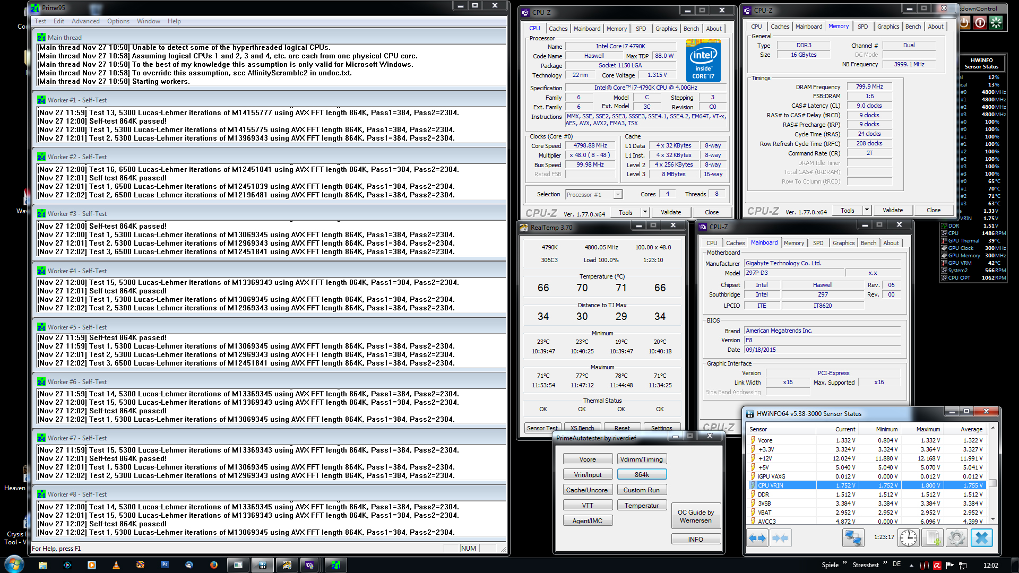Toggle the Cache/Uncore option

pyautogui.click(x=588, y=490)
